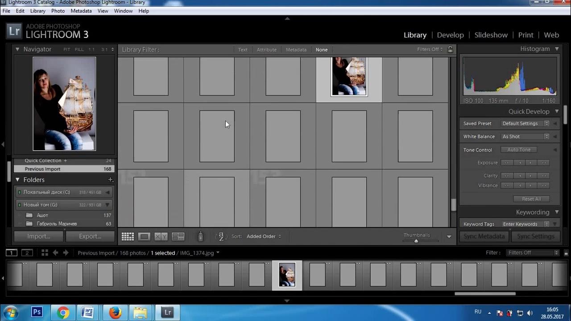Image resolution: width=571 pixels, height=321 pixels.
Task: Open Filters Off dropdown in Library Filter
Action: coord(430,49)
